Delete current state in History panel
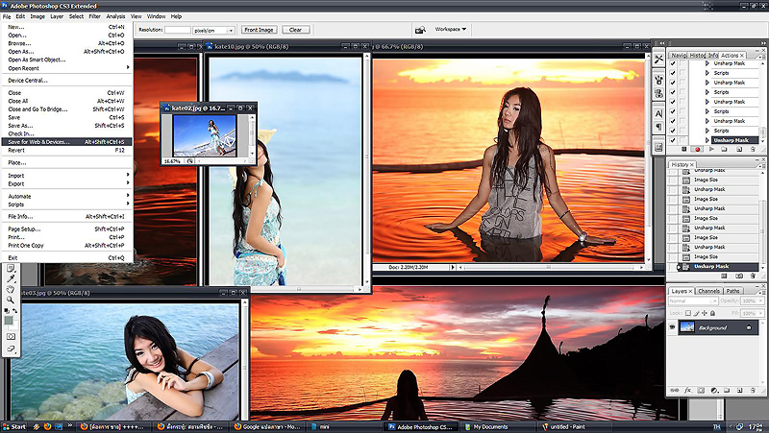This screenshot has width=769, height=433. click(753, 277)
